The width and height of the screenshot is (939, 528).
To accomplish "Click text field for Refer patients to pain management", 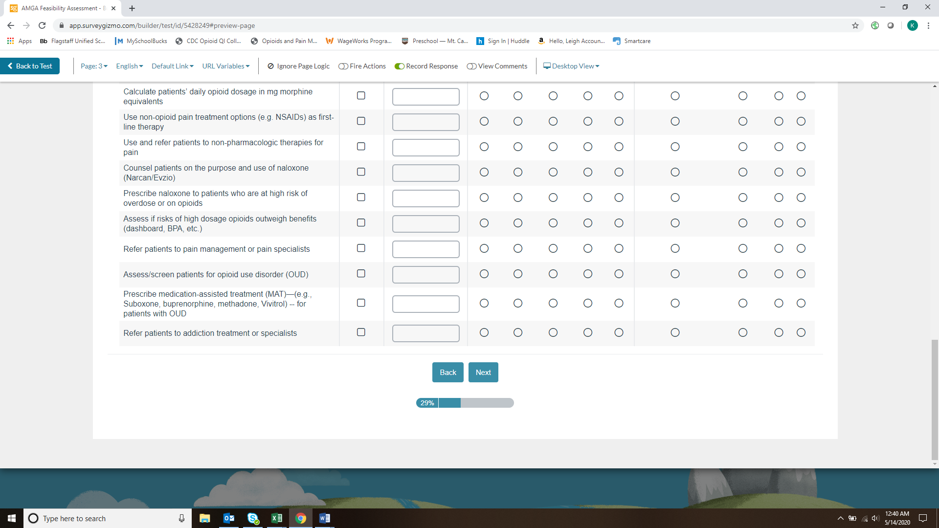I will click(x=425, y=249).
